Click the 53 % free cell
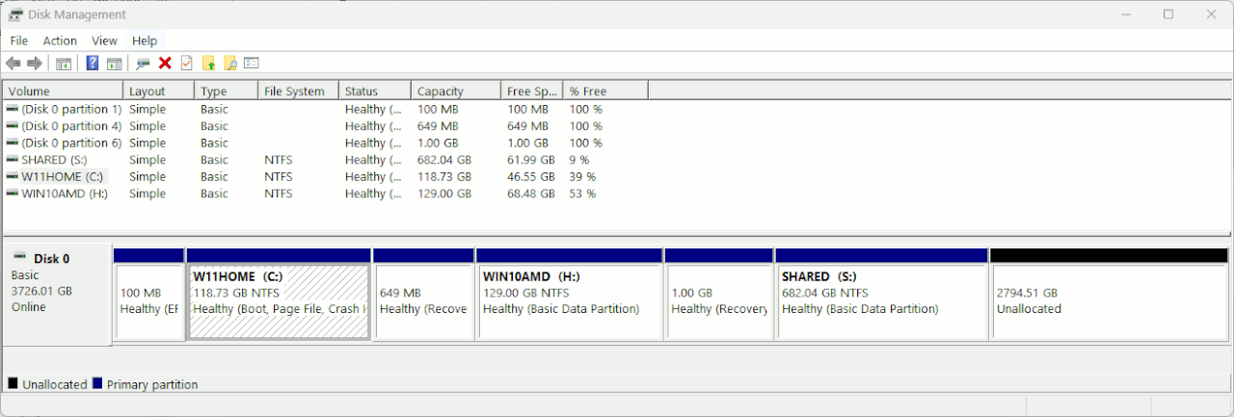This screenshot has width=1234, height=417. [582, 194]
